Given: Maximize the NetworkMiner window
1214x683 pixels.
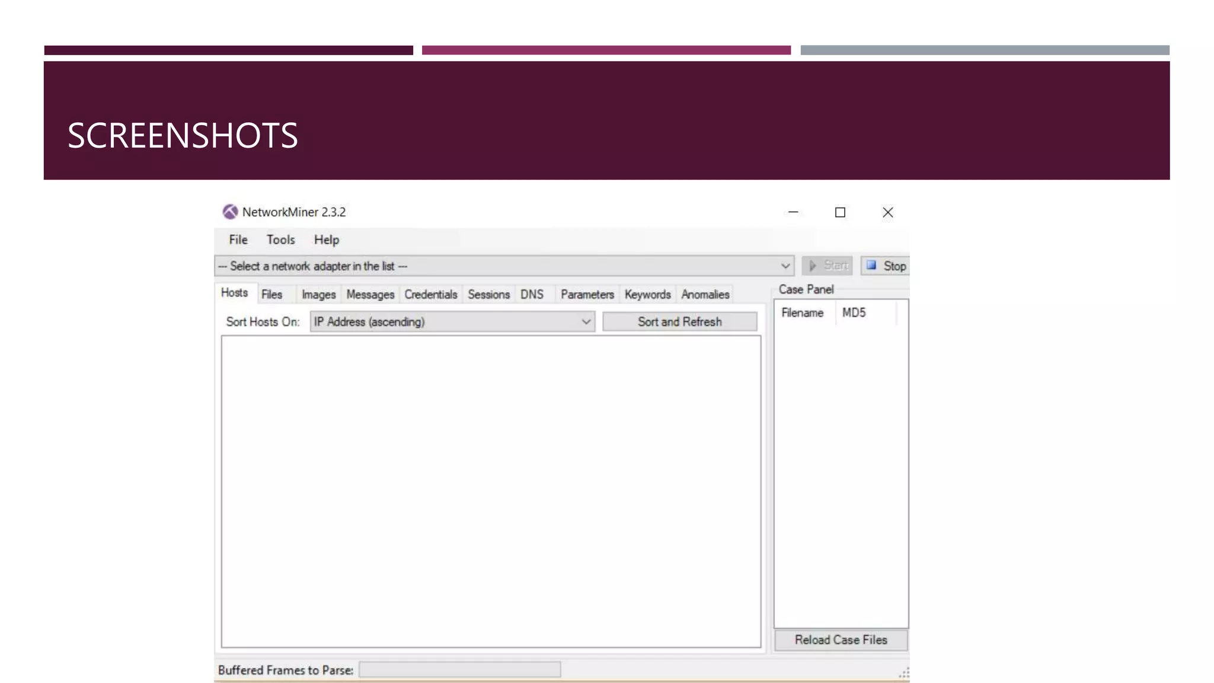Looking at the screenshot, I should click(x=840, y=212).
